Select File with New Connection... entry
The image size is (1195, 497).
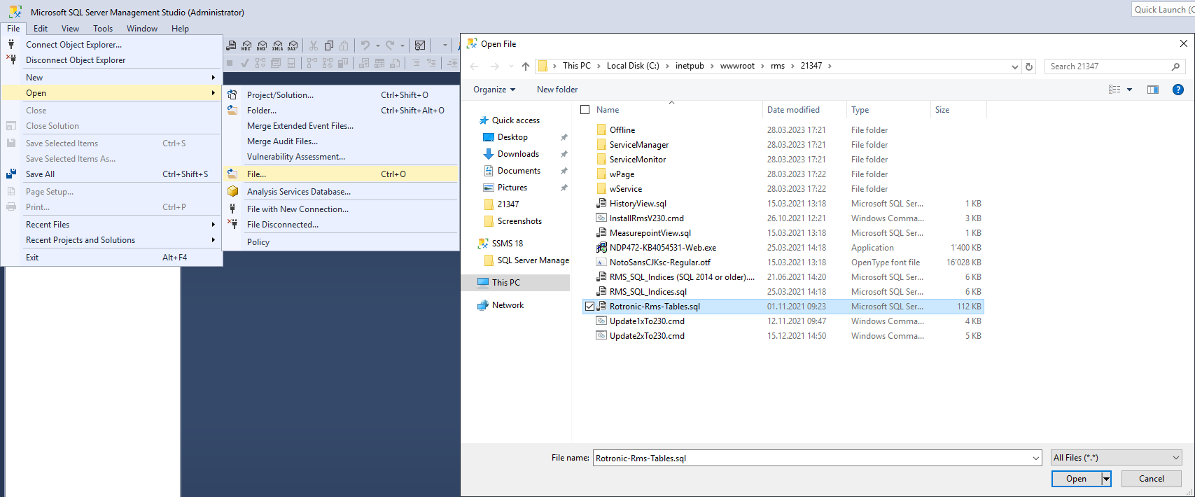tap(341, 209)
